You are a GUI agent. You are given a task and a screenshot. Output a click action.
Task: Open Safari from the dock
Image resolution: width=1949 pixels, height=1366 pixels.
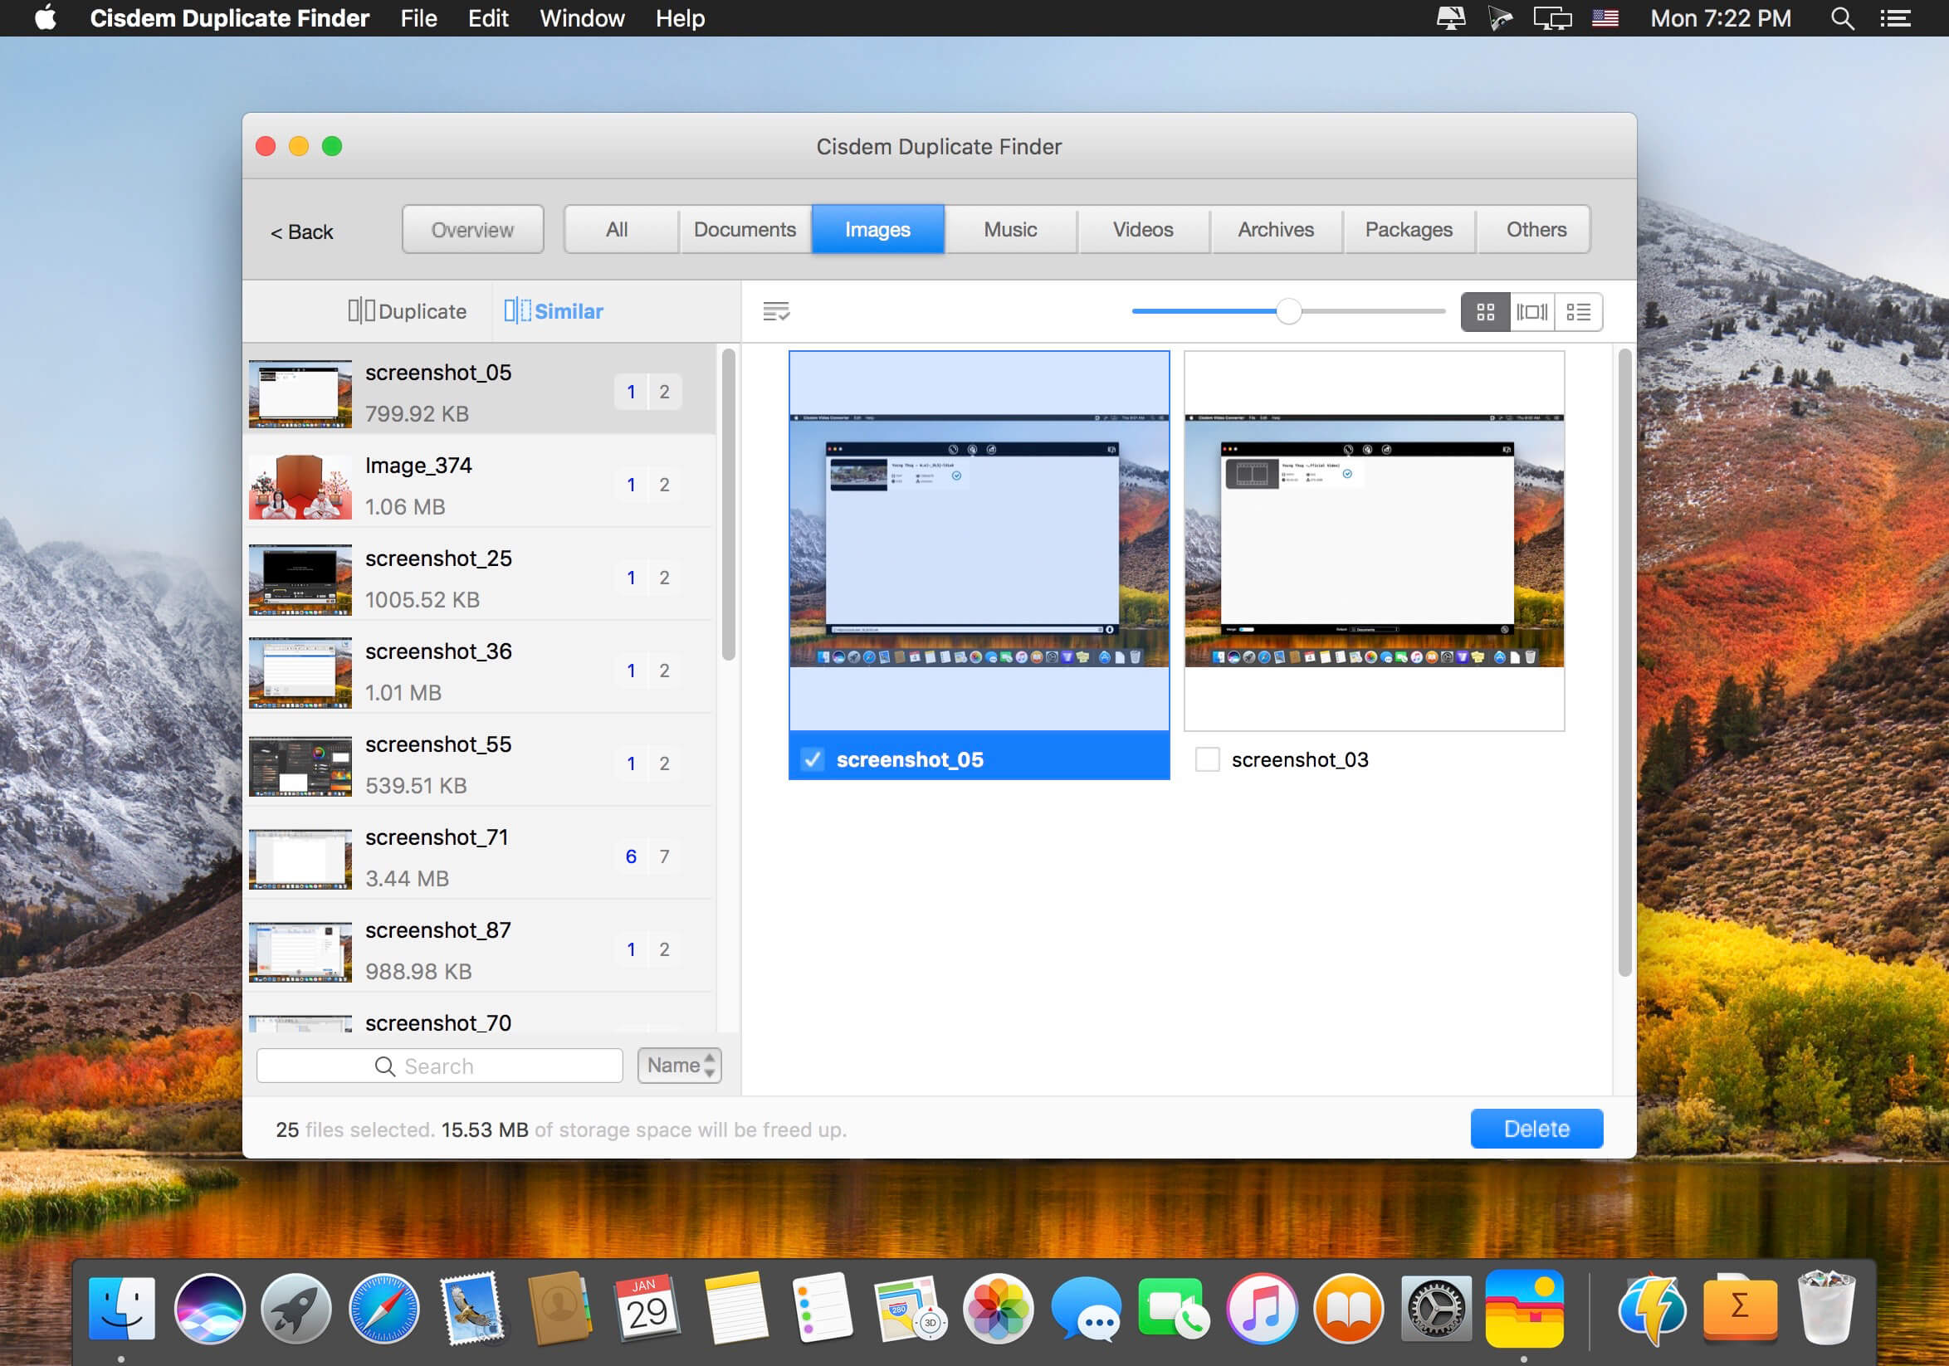(x=383, y=1308)
